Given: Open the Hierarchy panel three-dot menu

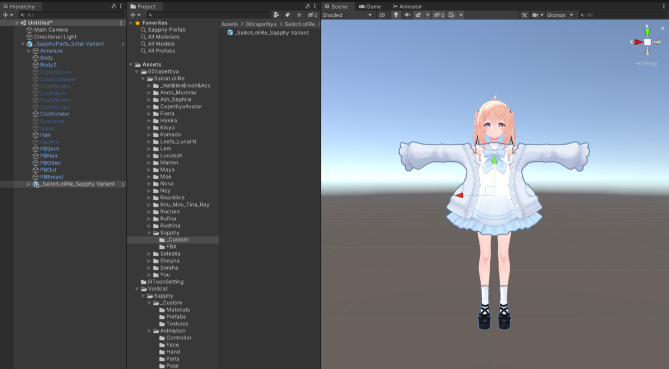Looking at the screenshot, I should tap(121, 6).
